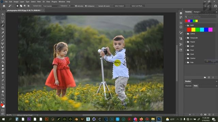The height and width of the screenshot is (122, 218).
Task: Enable Sample All Layers checkbox
Action: 97,6
